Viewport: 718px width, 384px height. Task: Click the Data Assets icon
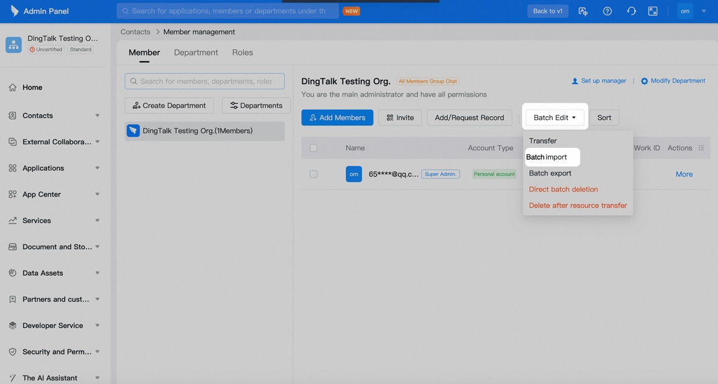[13, 273]
